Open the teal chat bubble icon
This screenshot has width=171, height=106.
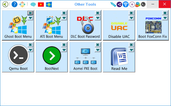(x=33, y=5)
